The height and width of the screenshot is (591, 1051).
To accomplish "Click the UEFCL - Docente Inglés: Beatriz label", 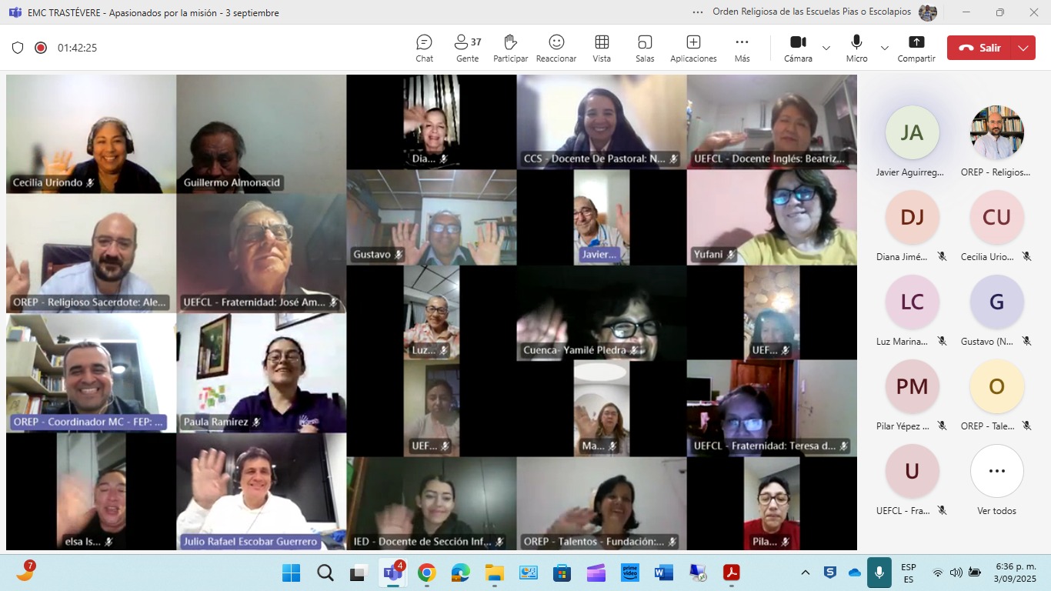I will coord(769,159).
